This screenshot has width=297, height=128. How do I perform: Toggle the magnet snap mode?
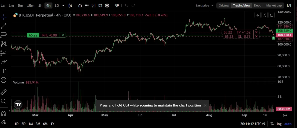click(3, 113)
